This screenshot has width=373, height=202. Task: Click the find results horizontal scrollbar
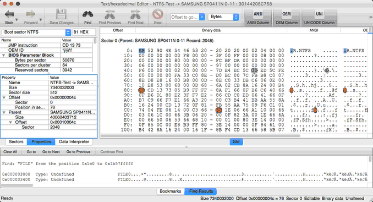click(x=17, y=185)
